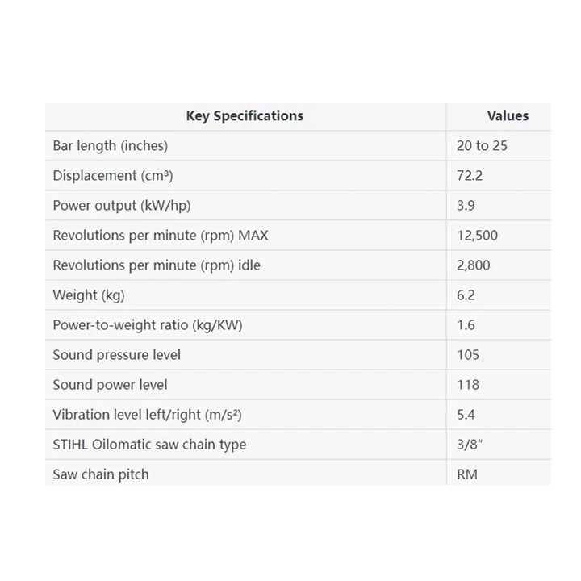Click the Values column header
Screen dimensions: 581x581
pyautogui.click(x=508, y=115)
